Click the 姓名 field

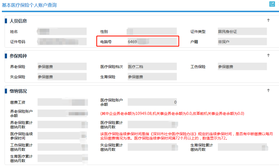point(62,31)
